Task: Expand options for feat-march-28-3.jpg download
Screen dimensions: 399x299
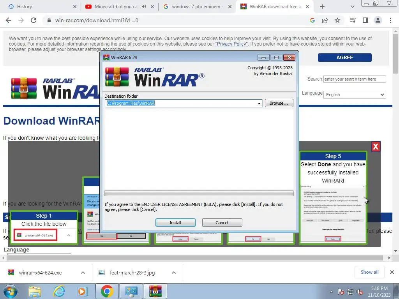Action: point(174,273)
